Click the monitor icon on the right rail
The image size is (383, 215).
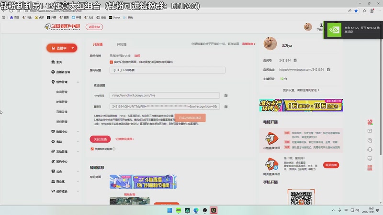click(x=370, y=159)
